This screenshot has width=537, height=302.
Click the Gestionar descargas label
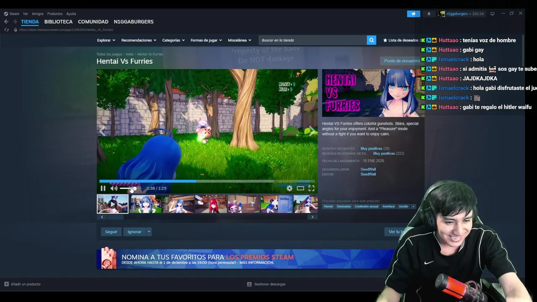tap(270, 284)
